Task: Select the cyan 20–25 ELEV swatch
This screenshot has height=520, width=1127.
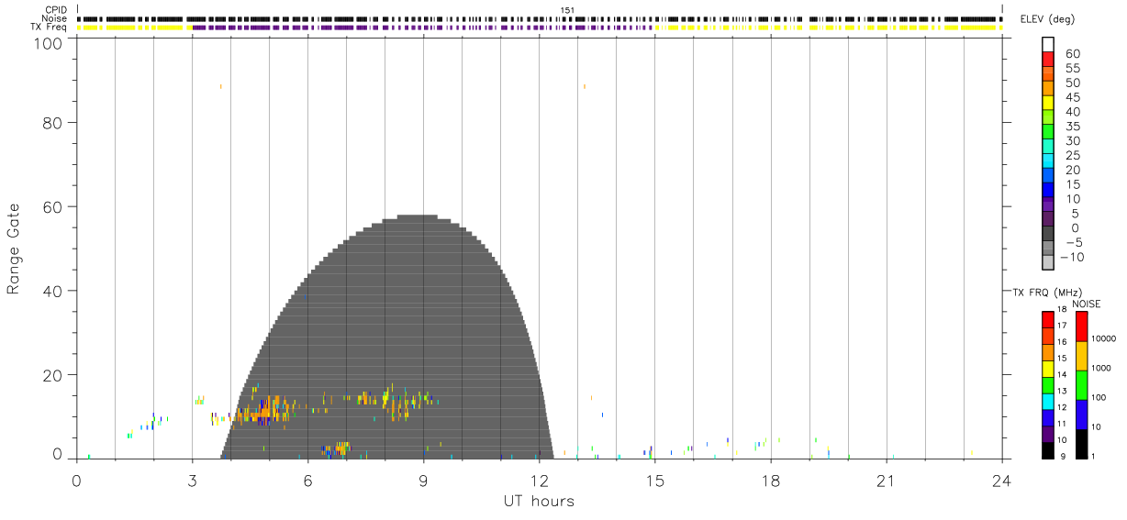Action: pos(1048,160)
